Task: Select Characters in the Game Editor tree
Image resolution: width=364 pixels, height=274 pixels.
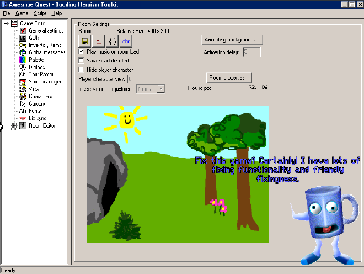Action: pyautogui.click(x=40, y=96)
